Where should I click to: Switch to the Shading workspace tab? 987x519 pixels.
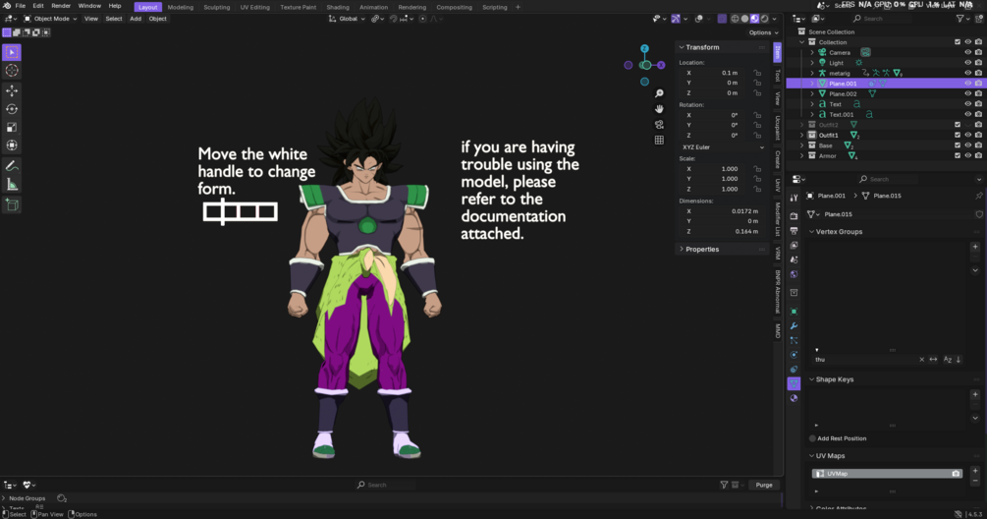(338, 7)
